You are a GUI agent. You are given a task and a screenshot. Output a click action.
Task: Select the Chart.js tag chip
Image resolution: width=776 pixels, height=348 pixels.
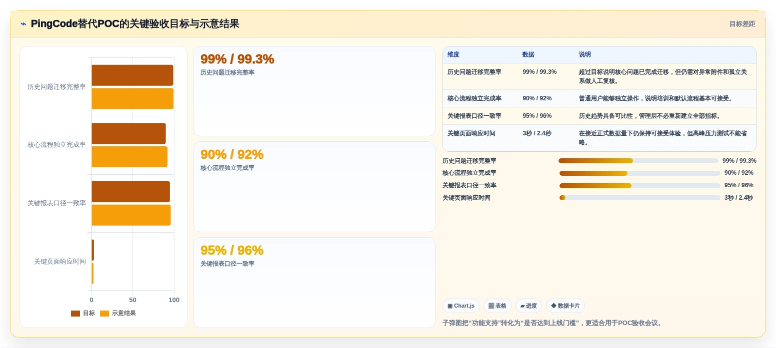pos(461,306)
